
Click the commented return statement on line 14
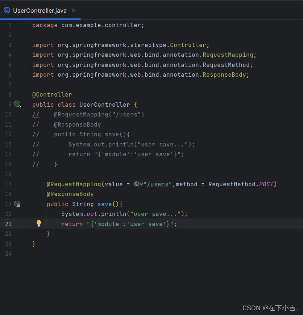coord(126,154)
